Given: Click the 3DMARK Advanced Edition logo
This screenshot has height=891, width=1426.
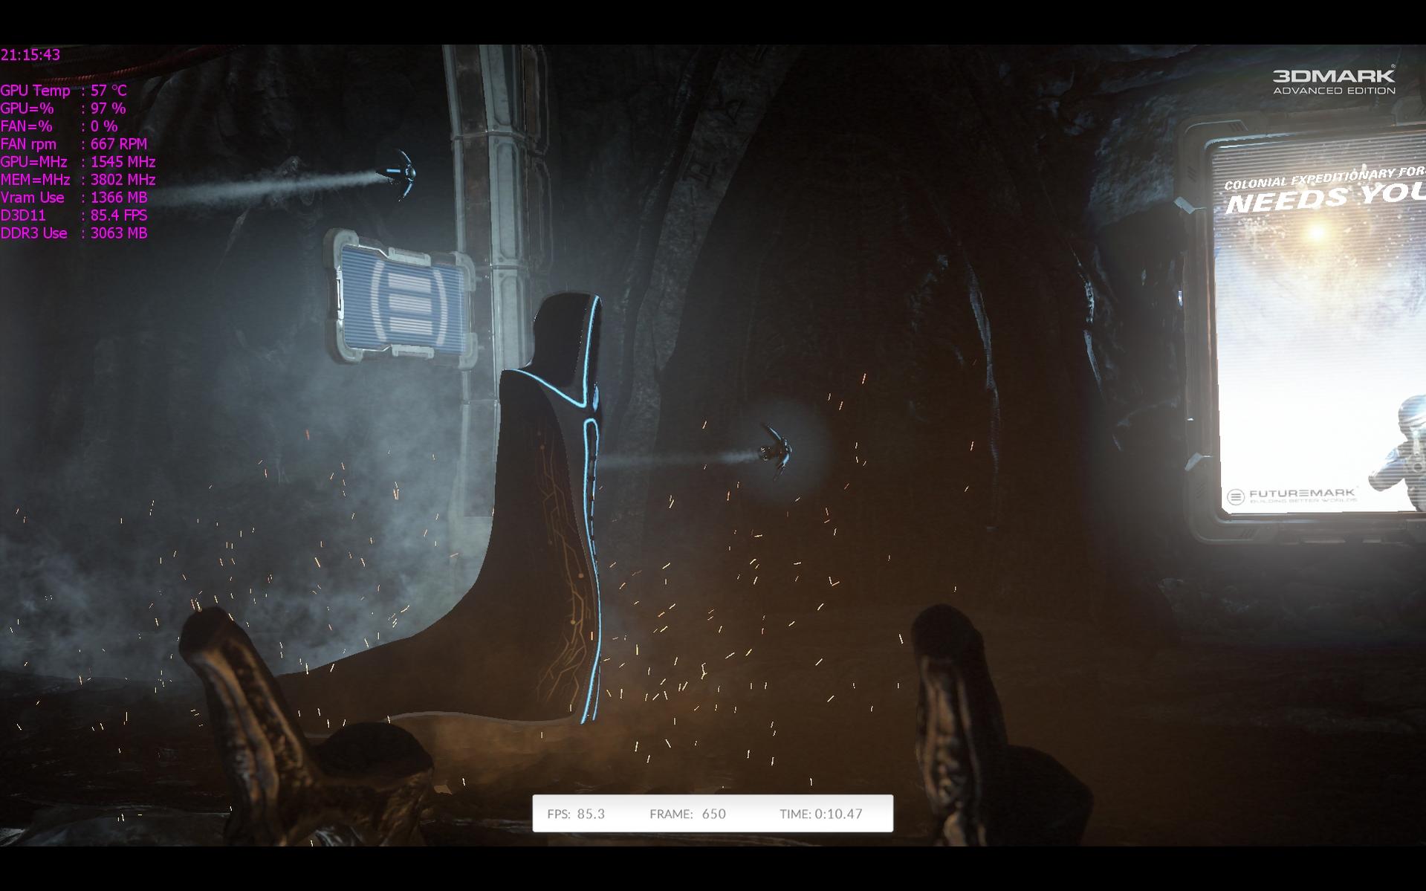Looking at the screenshot, I should [1334, 81].
